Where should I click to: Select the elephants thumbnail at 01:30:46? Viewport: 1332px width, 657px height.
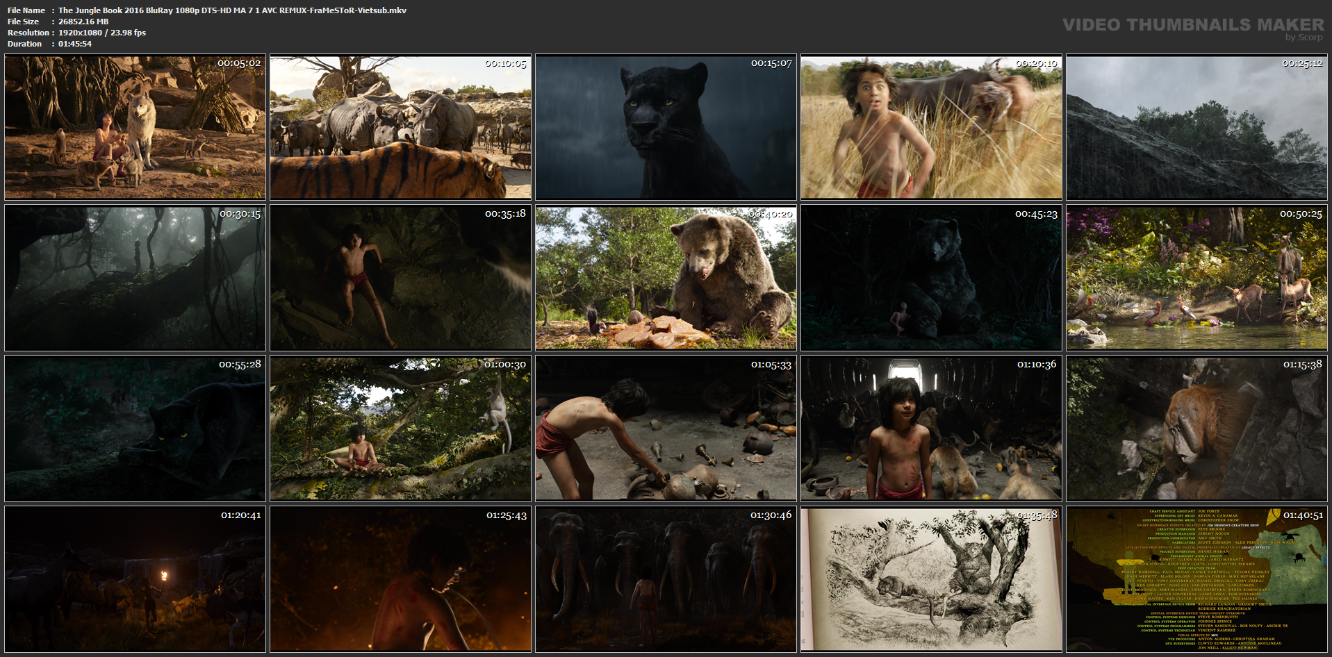tap(666, 579)
